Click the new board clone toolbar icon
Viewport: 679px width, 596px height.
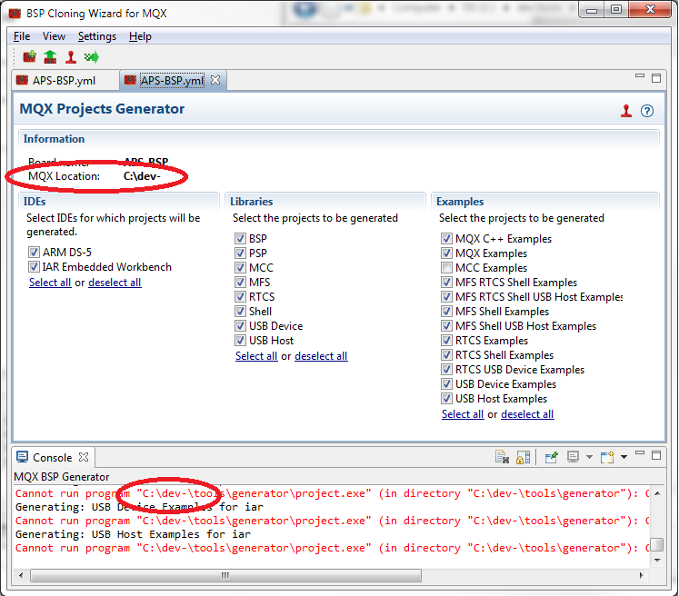click(x=29, y=56)
